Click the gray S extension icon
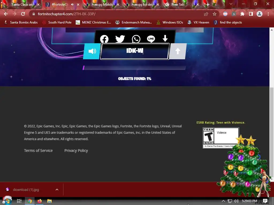The height and width of the screenshot is (205, 274). click(234, 14)
